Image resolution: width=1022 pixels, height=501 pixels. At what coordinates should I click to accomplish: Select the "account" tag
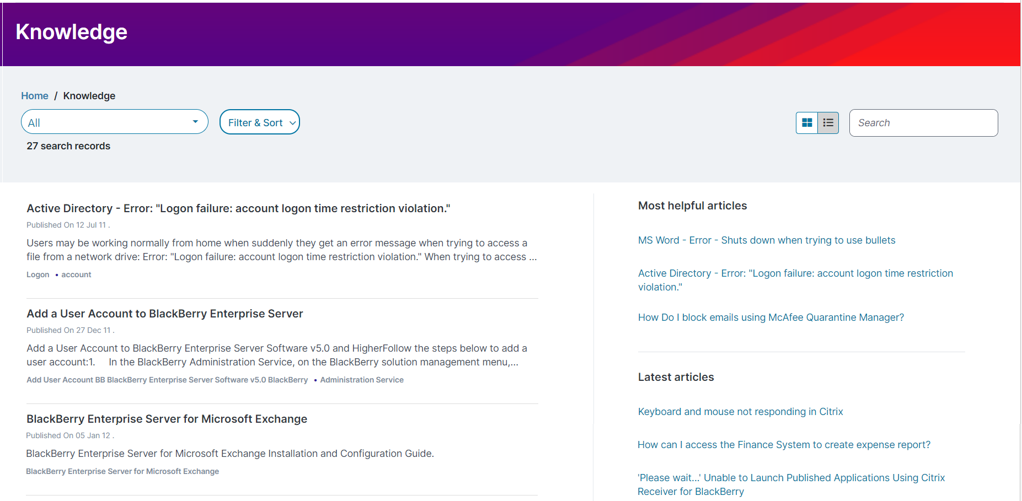coord(76,274)
